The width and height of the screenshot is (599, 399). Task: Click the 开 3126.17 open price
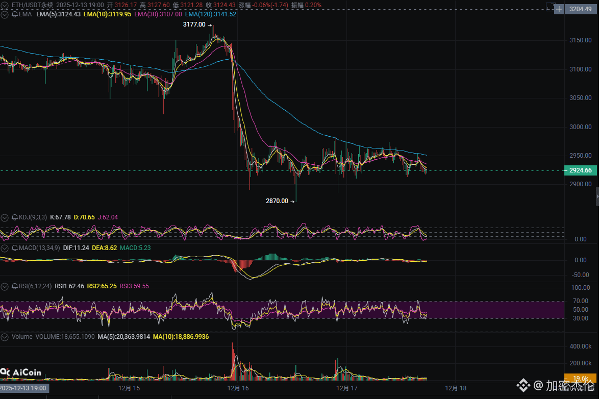point(122,5)
